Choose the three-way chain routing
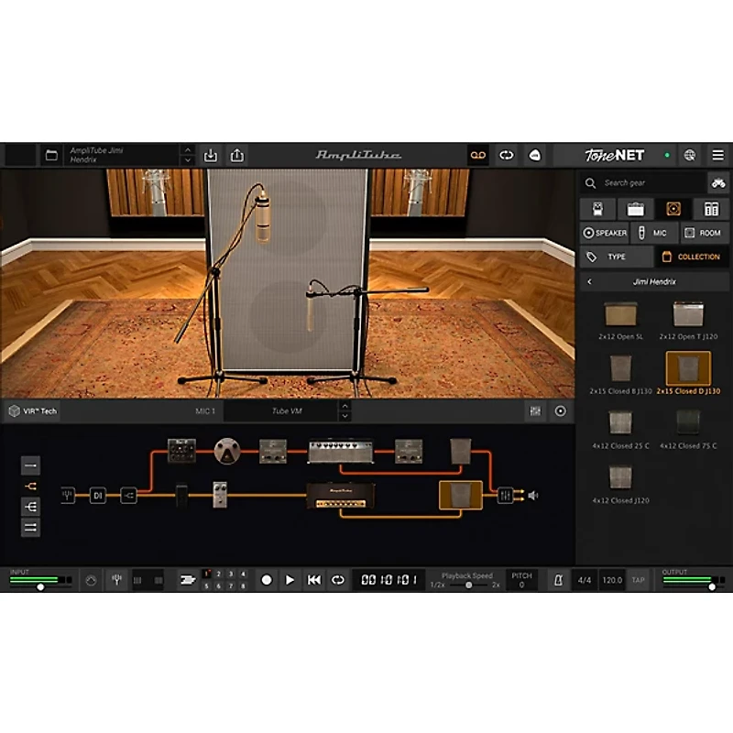The image size is (733, 733). 30,507
